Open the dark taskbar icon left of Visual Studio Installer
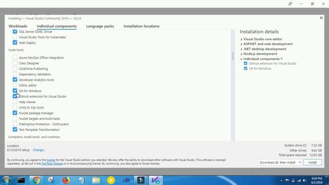Screen dimensions: 329x185 [141, 180]
